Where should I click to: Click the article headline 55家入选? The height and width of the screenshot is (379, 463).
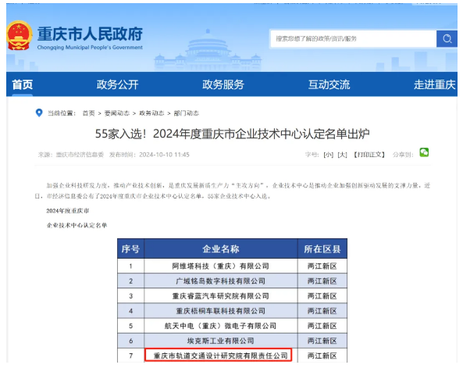tap(232, 134)
